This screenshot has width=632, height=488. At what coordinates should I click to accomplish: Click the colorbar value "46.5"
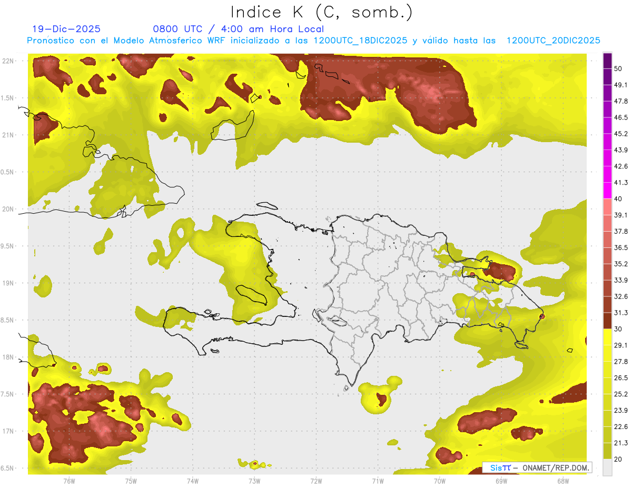click(621, 117)
